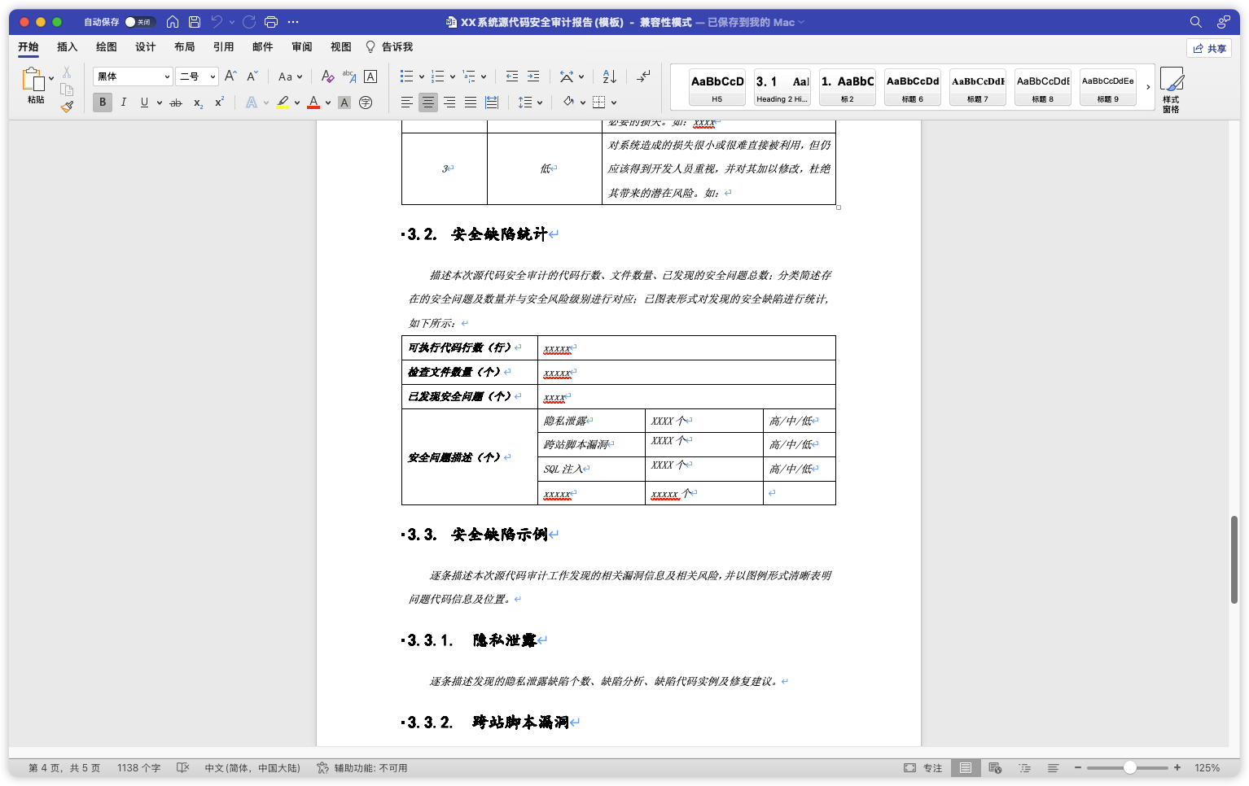Open the 插入 ribbon tab
The height and width of the screenshot is (786, 1249).
67,47
